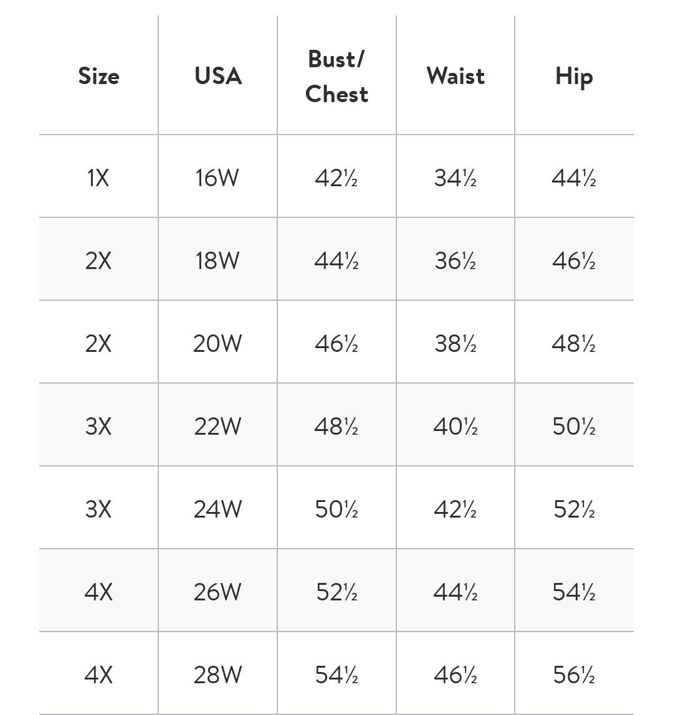Select the 38½ waist value
Screen dimensions: 673x715
tap(456, 343)
